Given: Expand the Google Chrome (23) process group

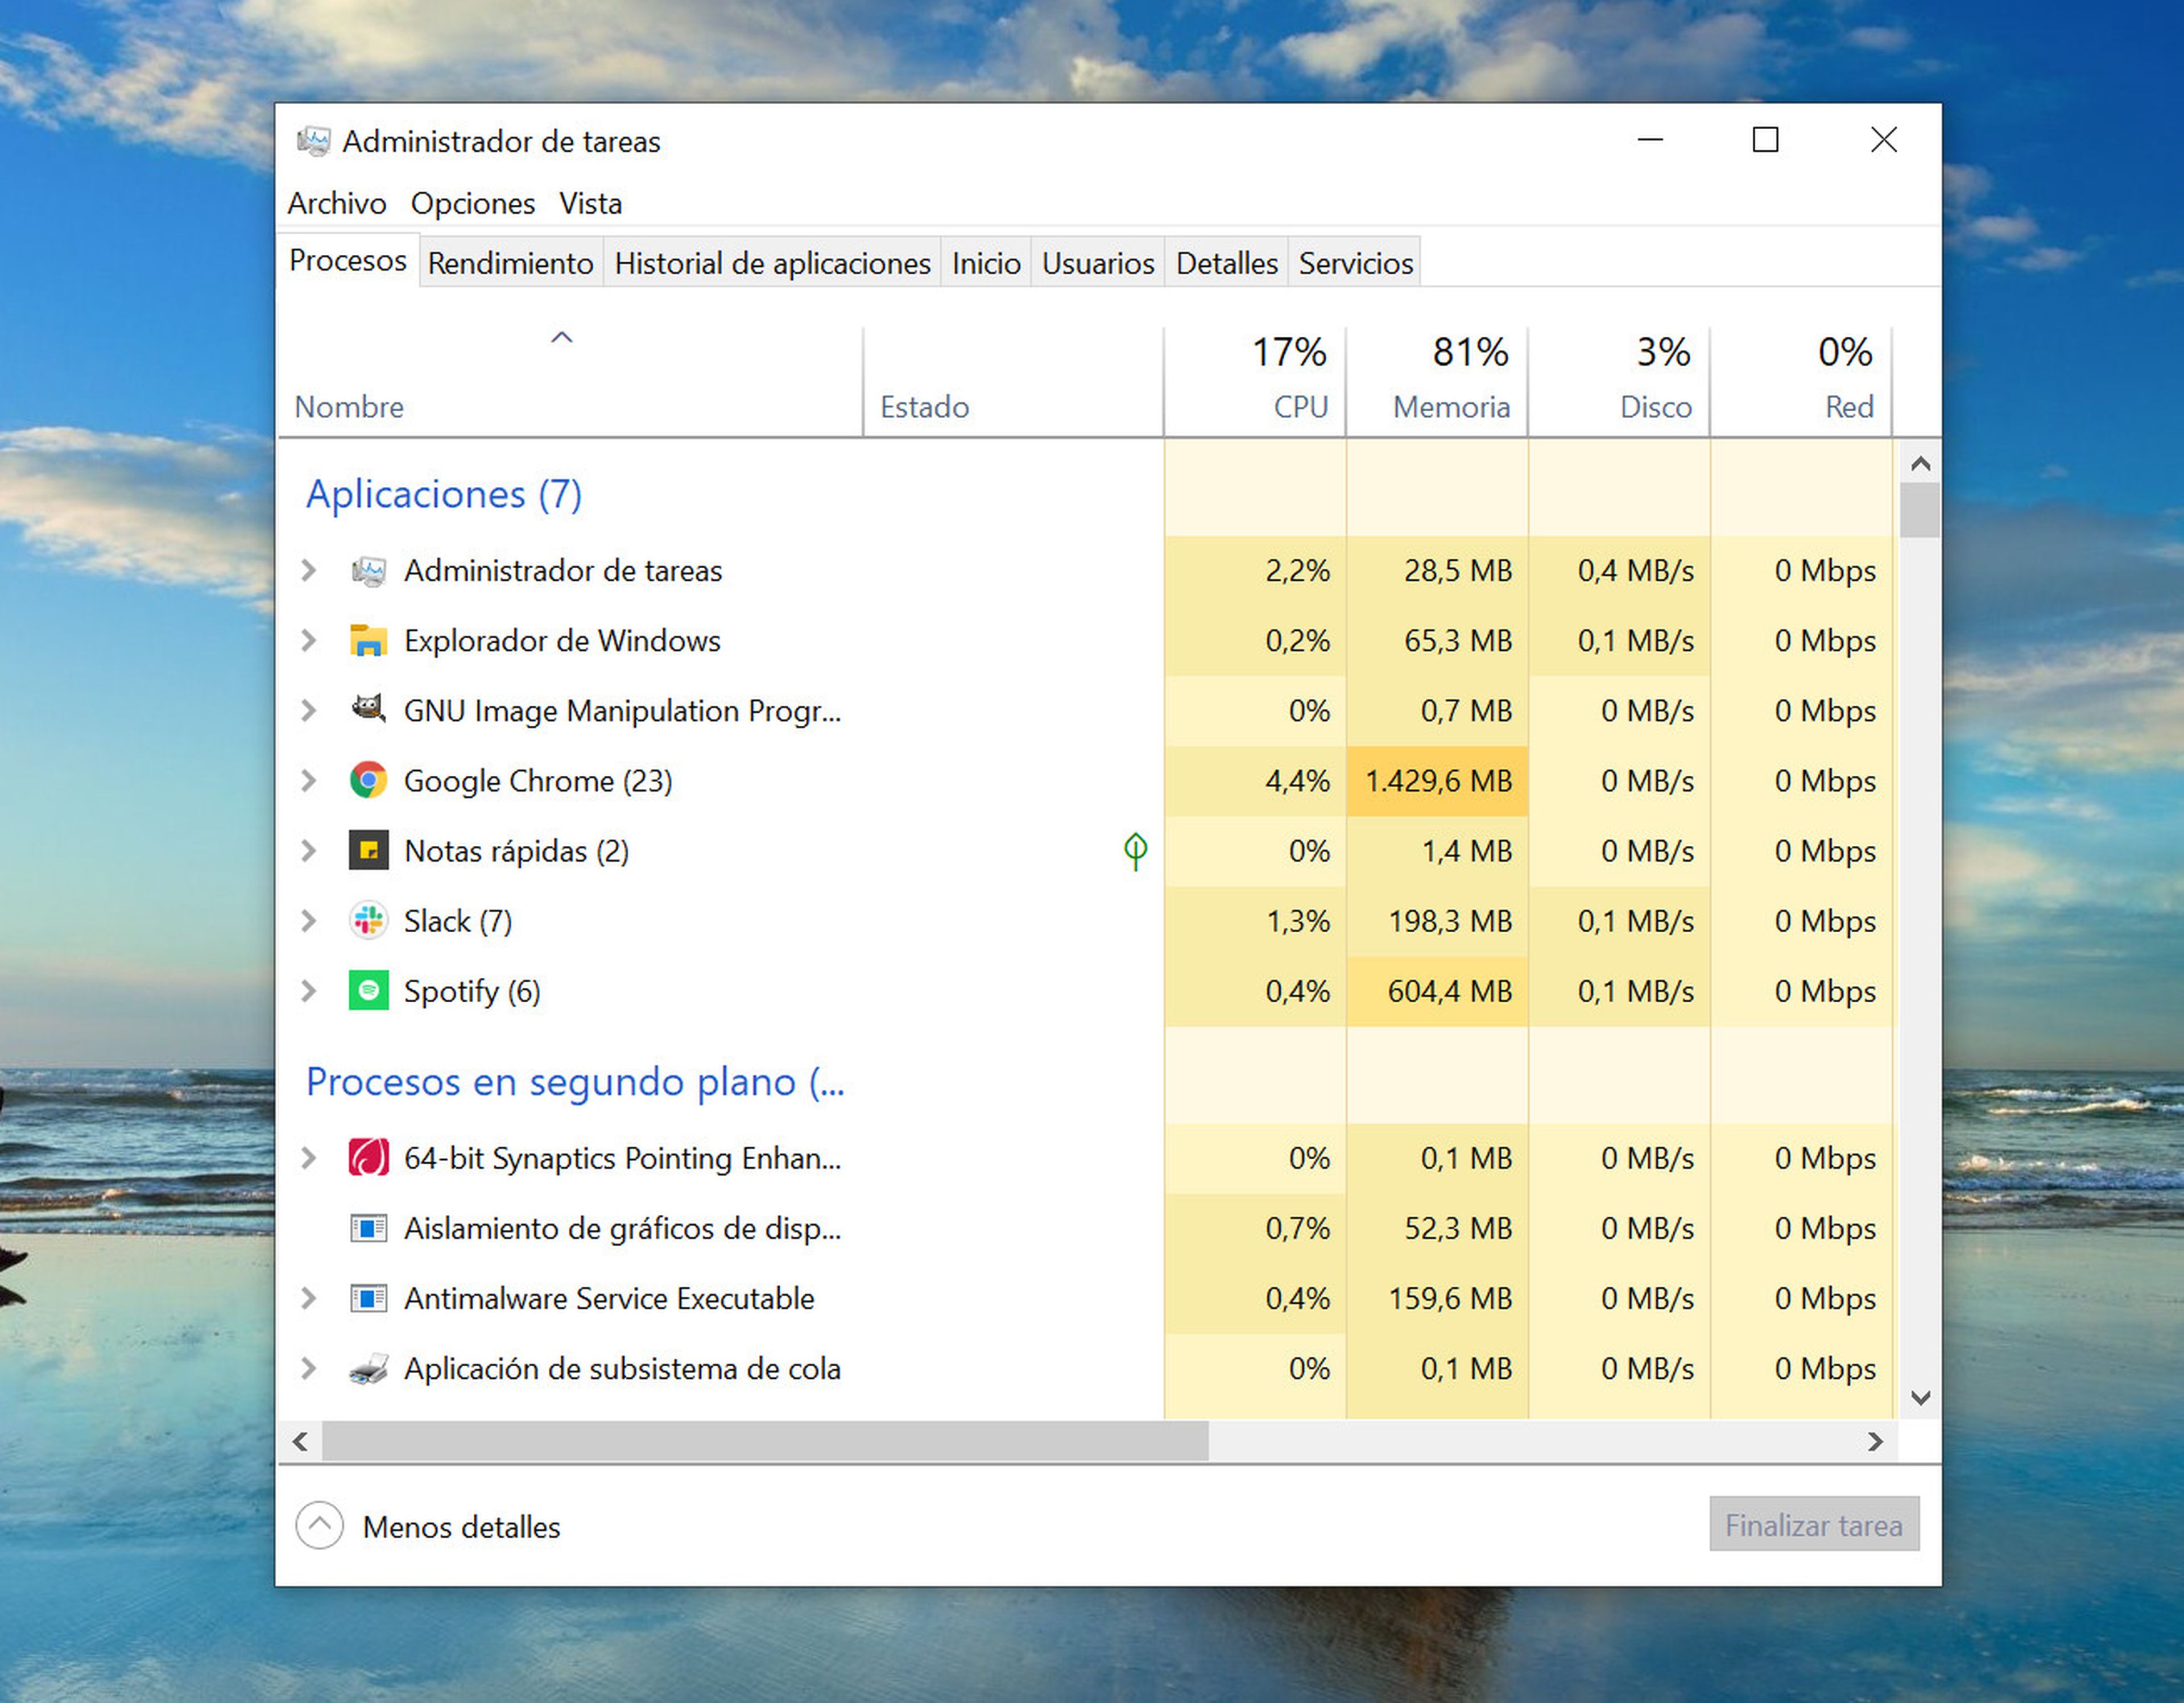Looking at the screenshot, I should (309, 780).
